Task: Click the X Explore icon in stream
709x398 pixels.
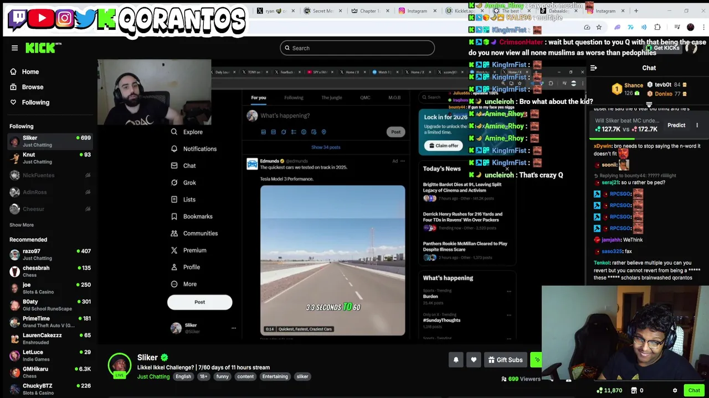Action: tap(174, 132)
